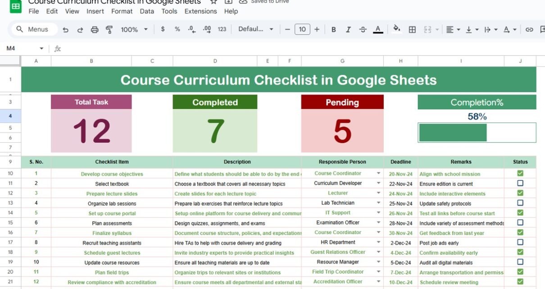
Task: Increase font size with plus
Action: click(317, 29)
